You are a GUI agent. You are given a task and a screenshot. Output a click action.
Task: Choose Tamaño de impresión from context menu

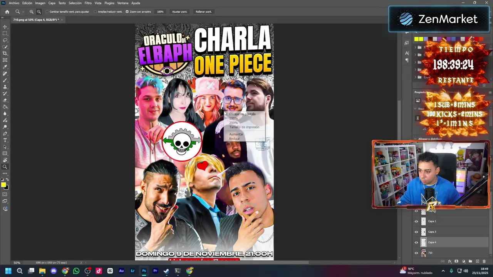(244, 127)
